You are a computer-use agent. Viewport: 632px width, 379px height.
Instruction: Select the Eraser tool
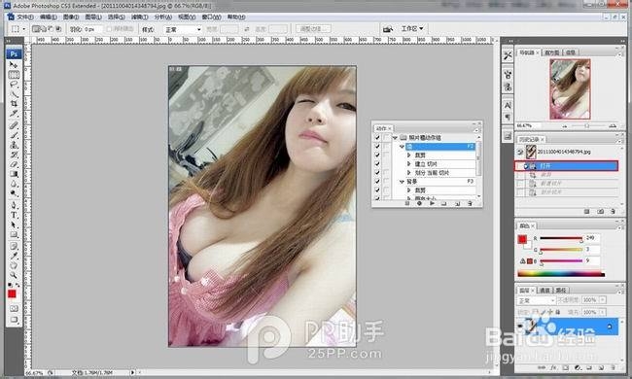click(x=14, y=164)
